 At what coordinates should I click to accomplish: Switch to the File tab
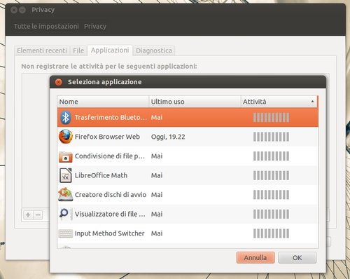point(78,50)
